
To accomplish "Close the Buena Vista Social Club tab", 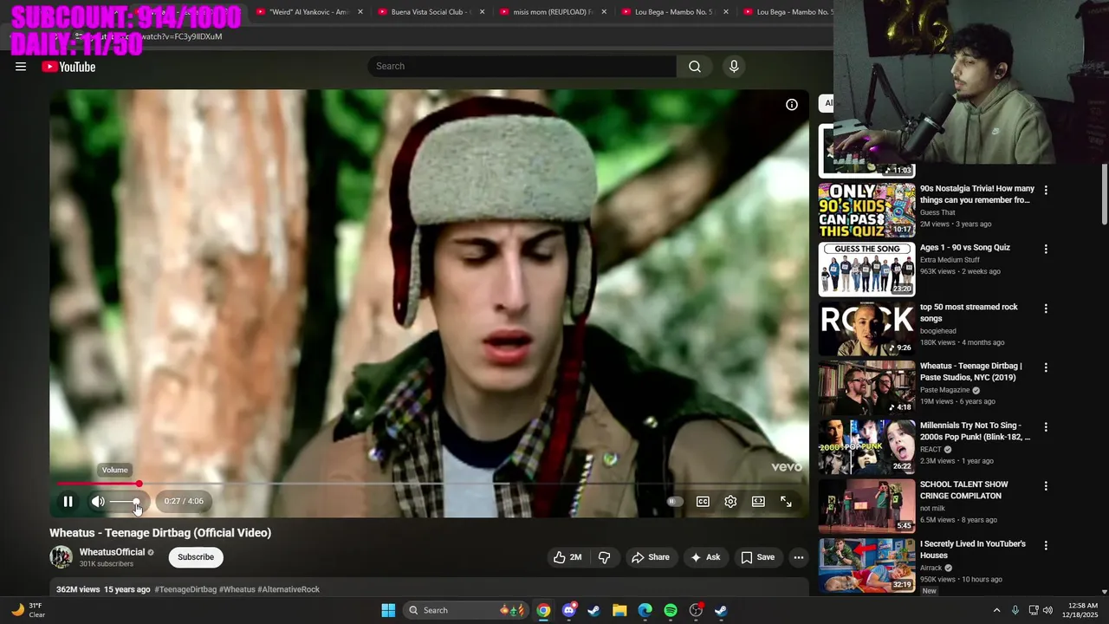I will click(482, 12).
